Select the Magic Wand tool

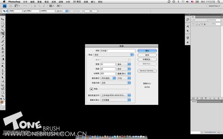3,30
